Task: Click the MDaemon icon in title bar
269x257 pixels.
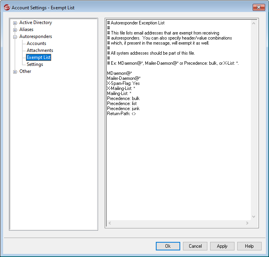Action: [x=6, y=7]
